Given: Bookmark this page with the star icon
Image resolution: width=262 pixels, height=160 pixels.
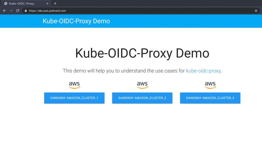Looking at the screenshot, I should click(256, 11).
